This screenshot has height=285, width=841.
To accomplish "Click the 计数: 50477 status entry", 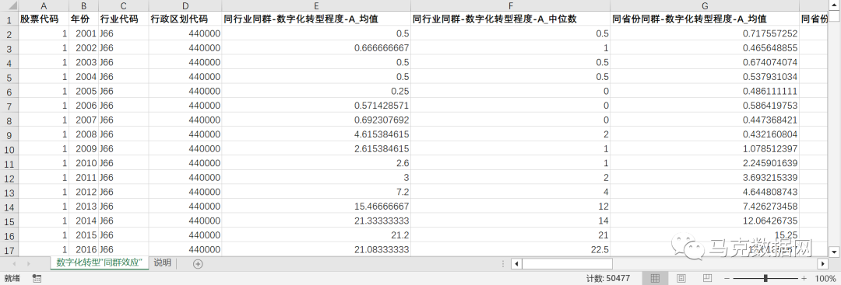I will (607, 278).
